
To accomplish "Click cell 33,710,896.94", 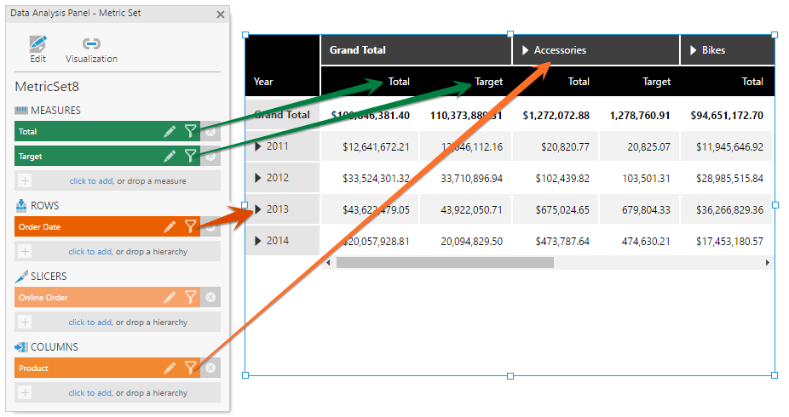I will coord(471,179).
